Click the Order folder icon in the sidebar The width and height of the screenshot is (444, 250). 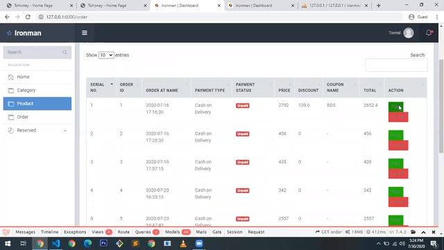(11, 117)
